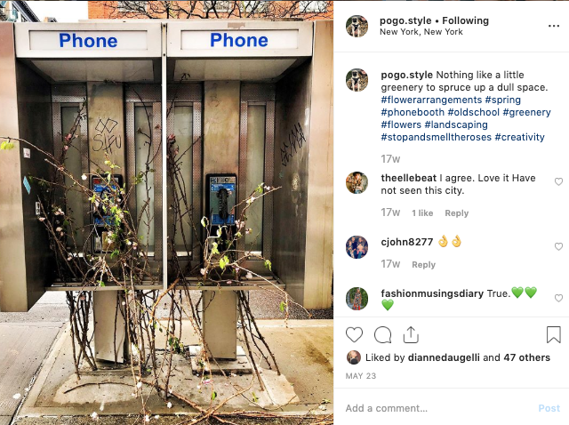View theellebeat's profile avatar
569x425 pixels.
coord(357,182)
